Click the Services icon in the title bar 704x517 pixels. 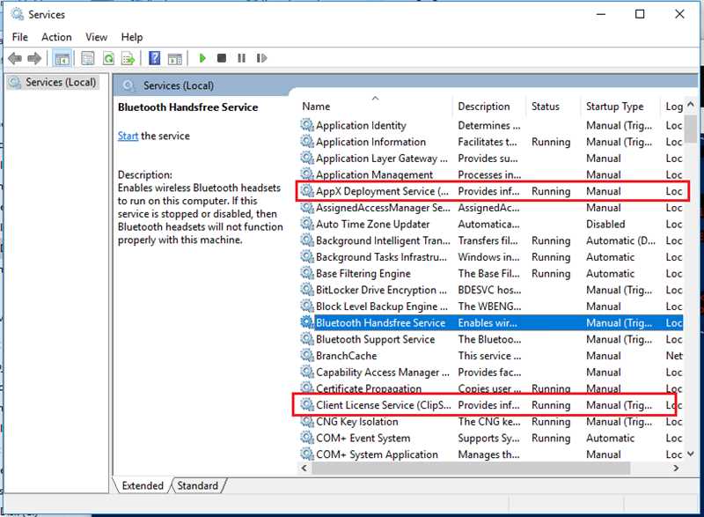(x=17, y=14)
